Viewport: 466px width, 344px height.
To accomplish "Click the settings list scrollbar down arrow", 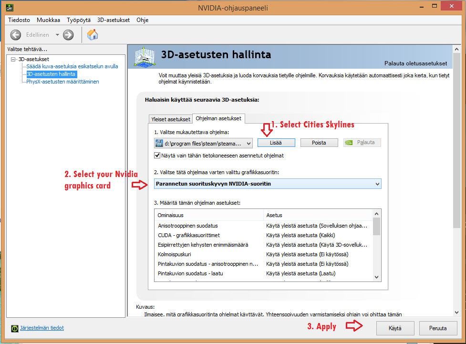I will tap(376, 277).
